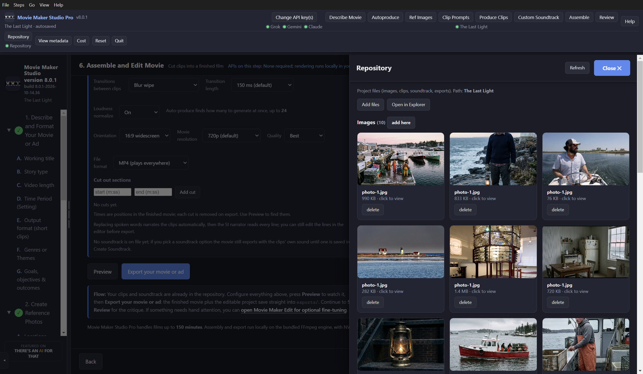Screen dimensions: 643x374
Task: Open the Ref Images step
Action: [421, 17]
